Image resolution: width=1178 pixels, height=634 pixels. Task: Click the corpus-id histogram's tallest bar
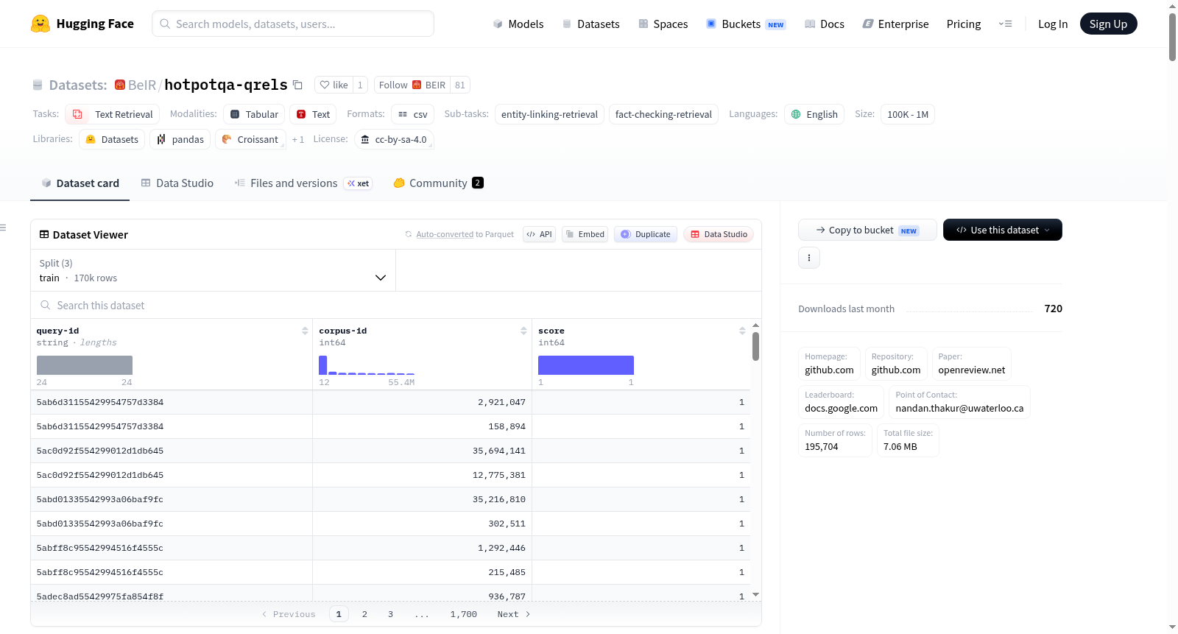click(x=322, y=365)
